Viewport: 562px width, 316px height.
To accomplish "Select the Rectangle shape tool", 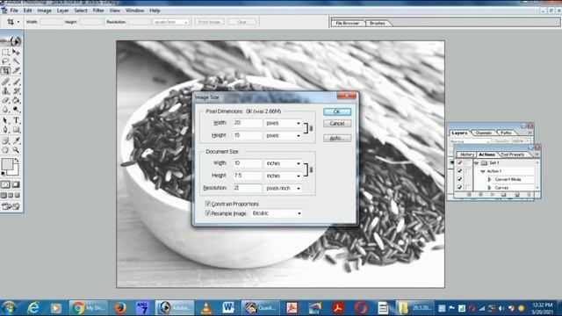I will 16,130.
